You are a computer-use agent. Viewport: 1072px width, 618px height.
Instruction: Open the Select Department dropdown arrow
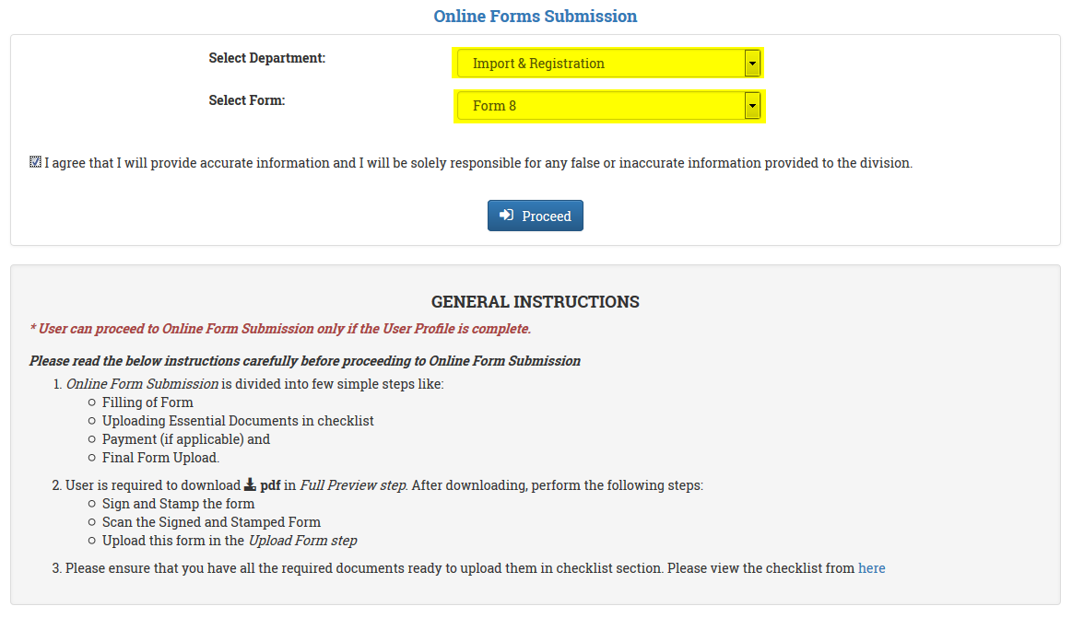[752, 64]
